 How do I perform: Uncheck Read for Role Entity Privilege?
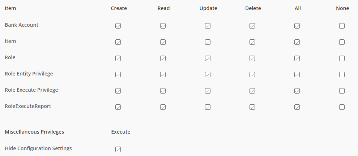(x=163, y=75)
